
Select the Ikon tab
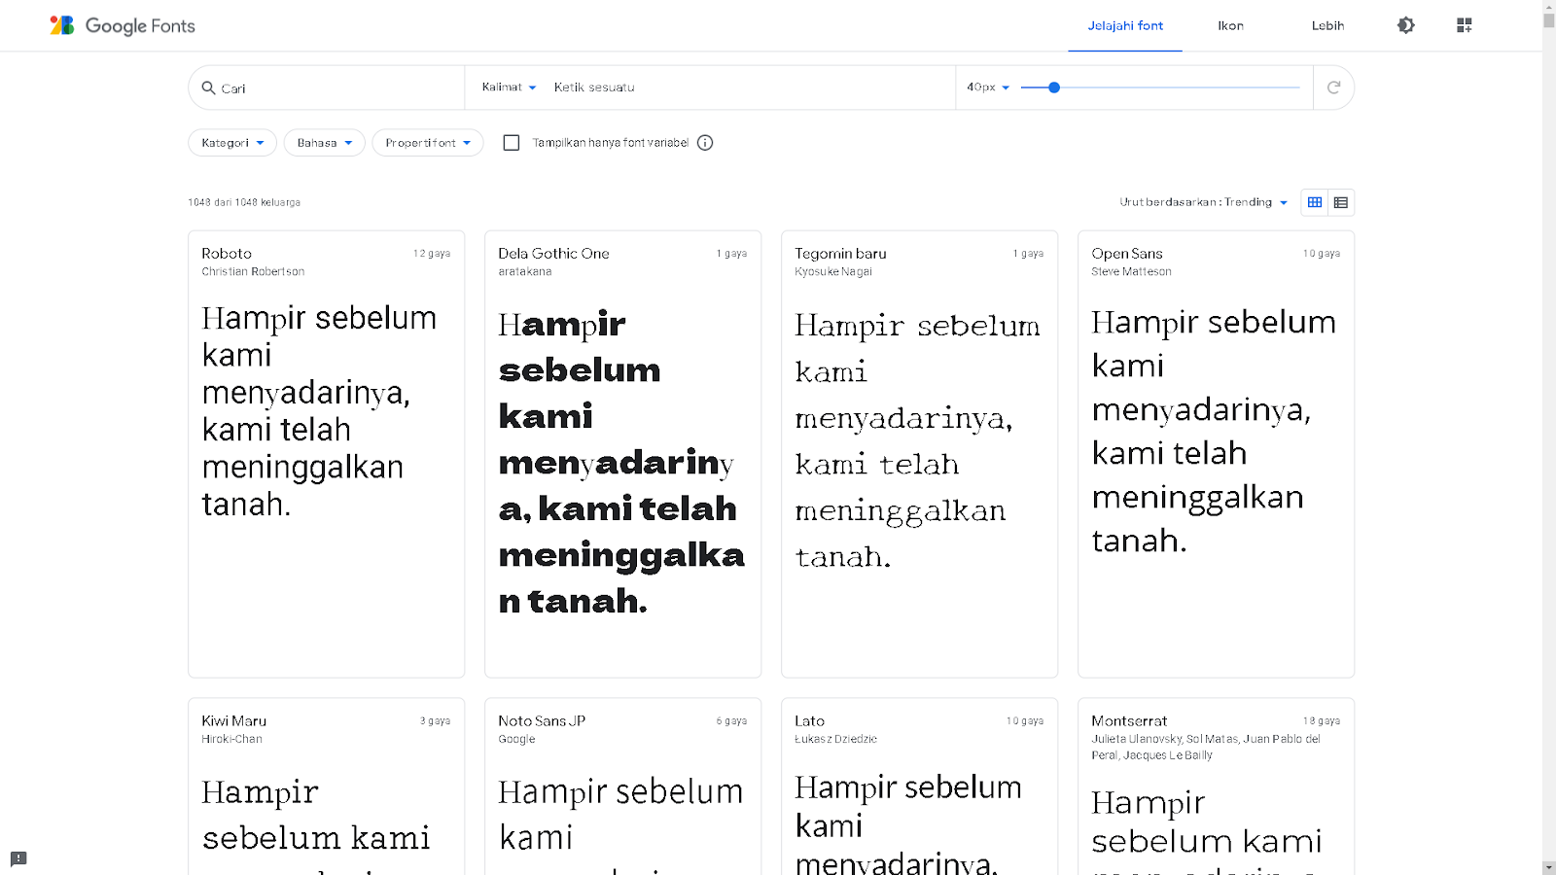click(x=1230, y=26)
